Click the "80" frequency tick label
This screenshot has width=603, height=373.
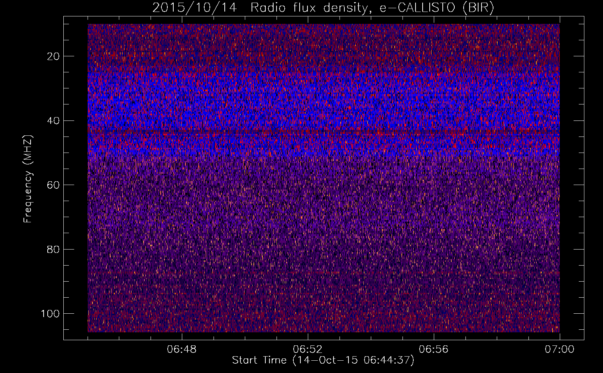[53, 249]
